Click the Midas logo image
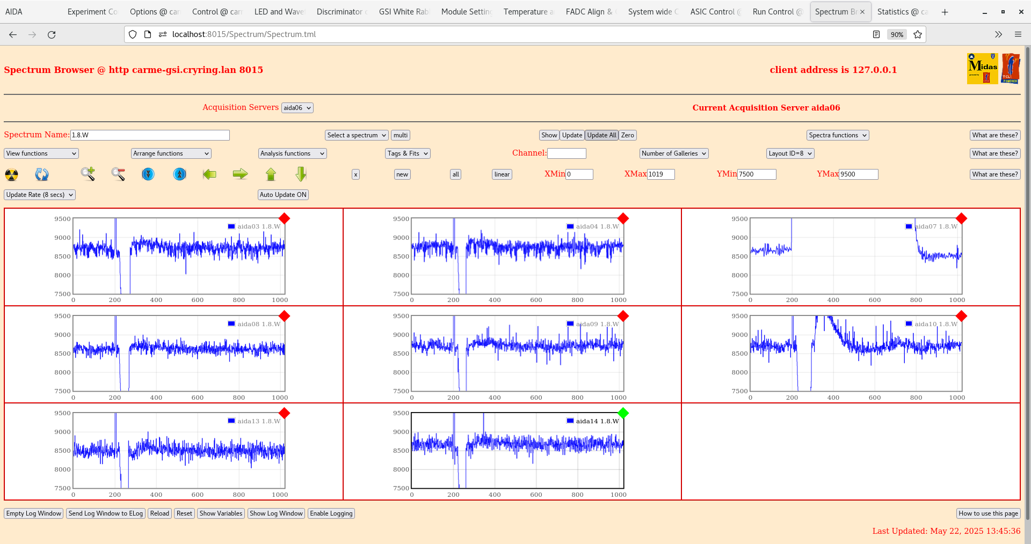The image size is (1031, 544). click(x=982, y=69)
